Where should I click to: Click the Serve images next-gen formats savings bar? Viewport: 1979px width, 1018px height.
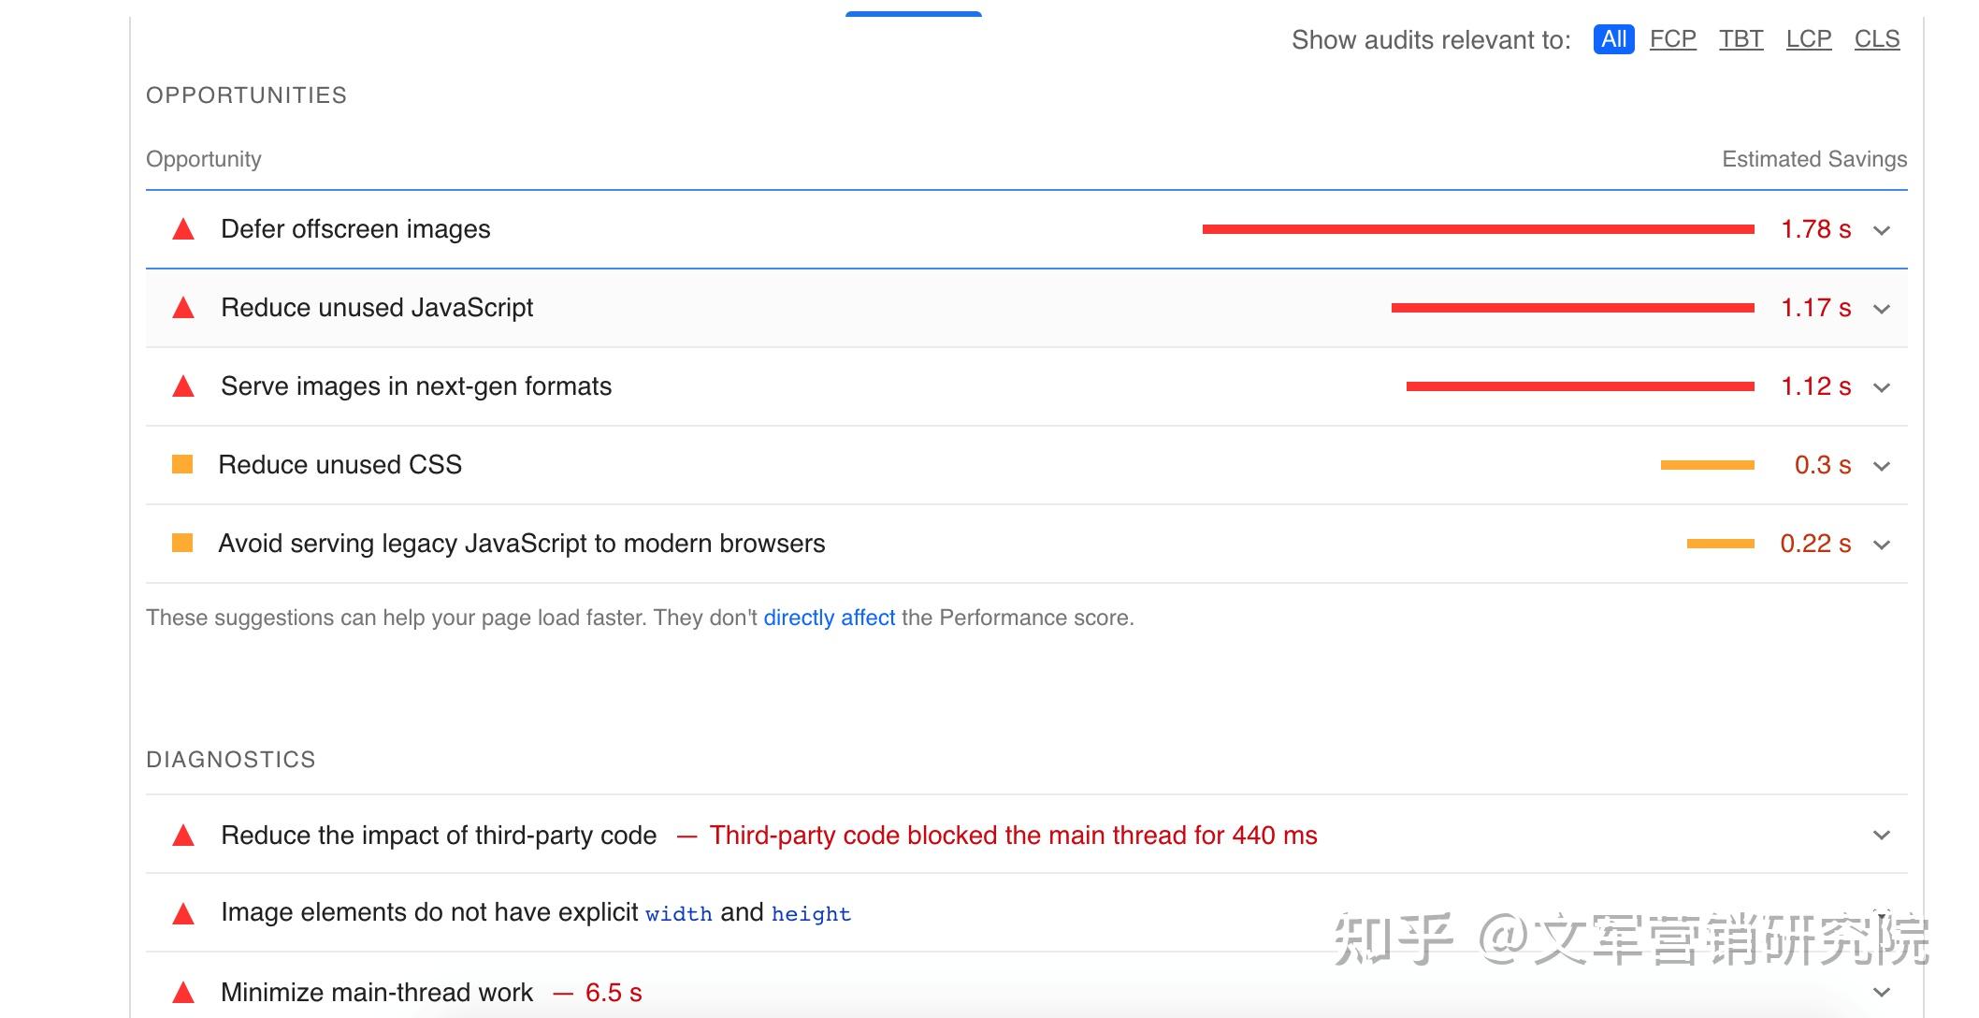(x=1580, y=386)
